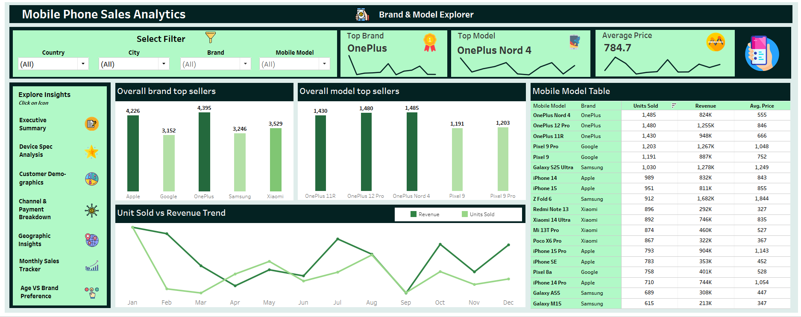Click the Avg. Price column header
Image resolution: width=801 pixels, height=317 pixels.
762,106
